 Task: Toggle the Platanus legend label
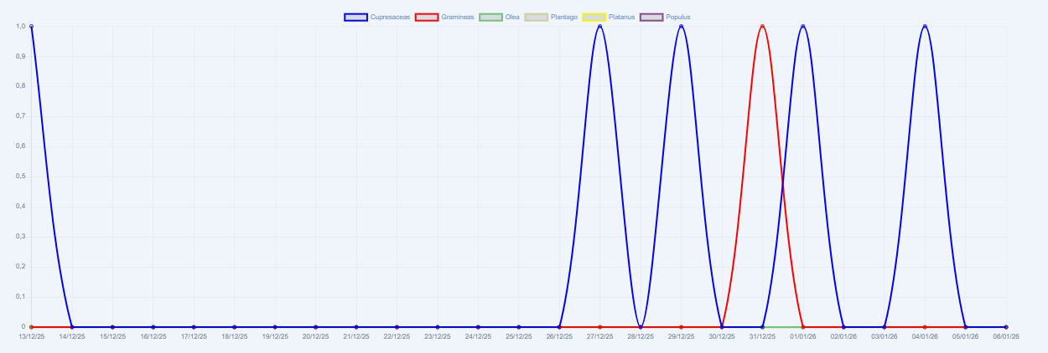(621, 17)
